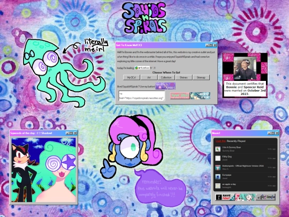
Task: Minimize the Spinnerds of the day window
Action: pyautogui.click(x=67, y=133)
